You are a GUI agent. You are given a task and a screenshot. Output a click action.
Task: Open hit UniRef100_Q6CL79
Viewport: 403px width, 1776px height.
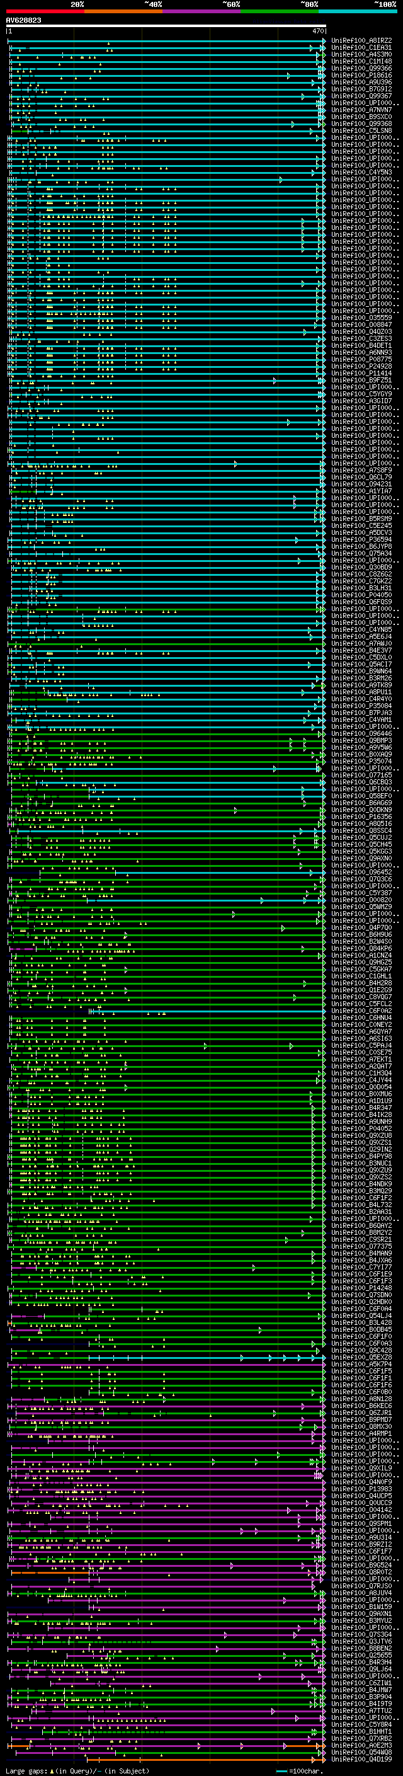coord(361,477)
